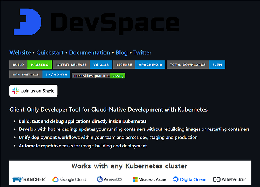Image resolution: width=260 pixels, height=187 pixels.
Task: Open the License Apache-2.0 badge
Action: pos(139,64)
